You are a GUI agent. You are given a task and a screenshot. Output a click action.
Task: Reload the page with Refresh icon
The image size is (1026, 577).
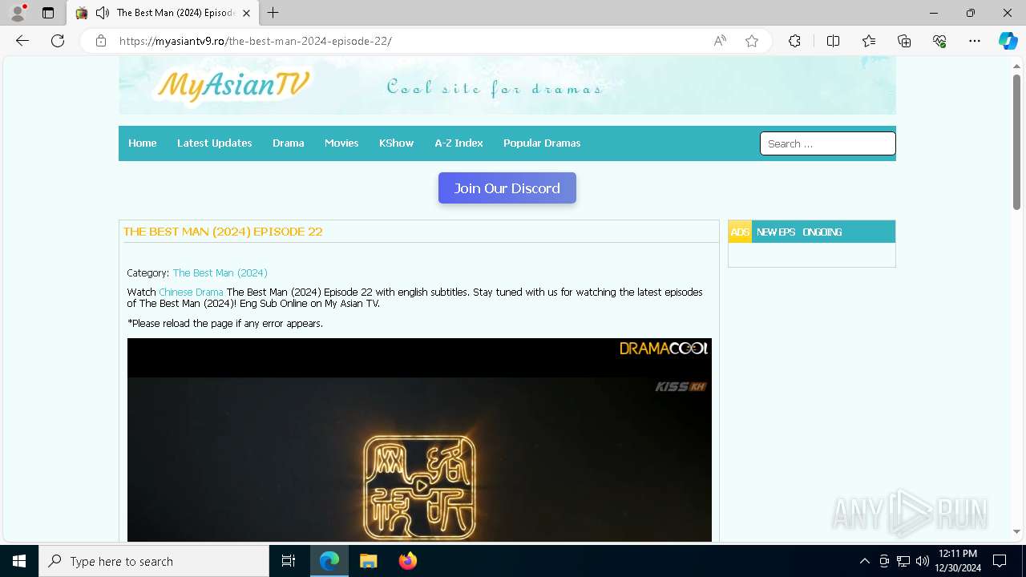[x=58, y=41]
